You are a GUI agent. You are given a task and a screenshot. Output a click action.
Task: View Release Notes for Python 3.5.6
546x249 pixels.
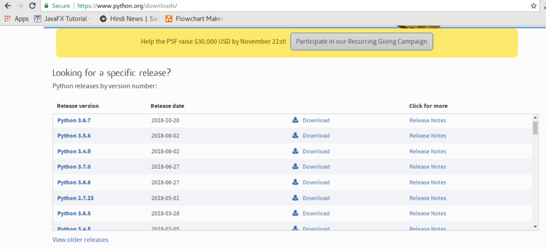pyautogui.click(x=428, y=136)
